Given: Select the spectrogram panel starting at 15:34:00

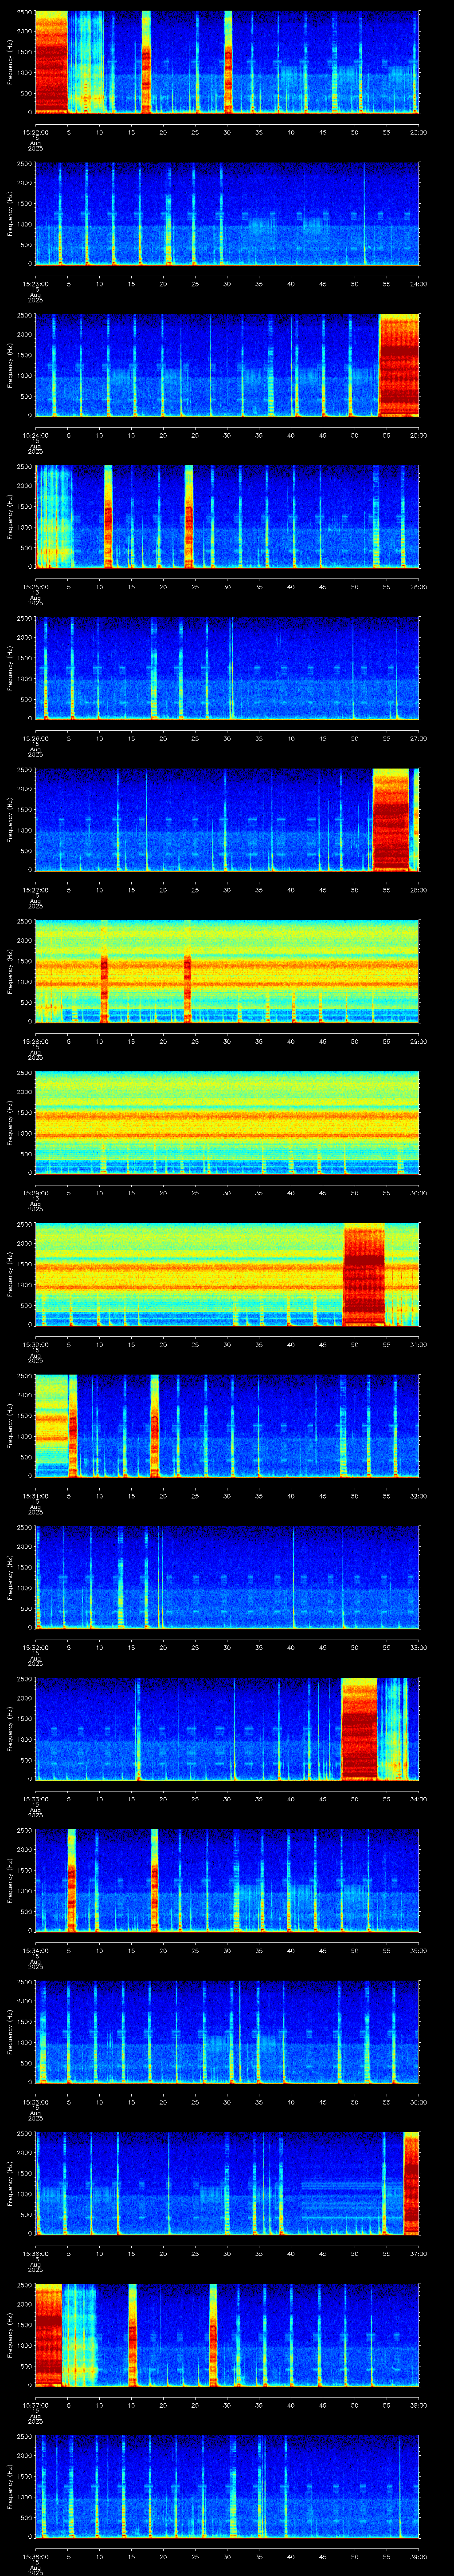Looking at the screenshot, I should pos(227,1880).
